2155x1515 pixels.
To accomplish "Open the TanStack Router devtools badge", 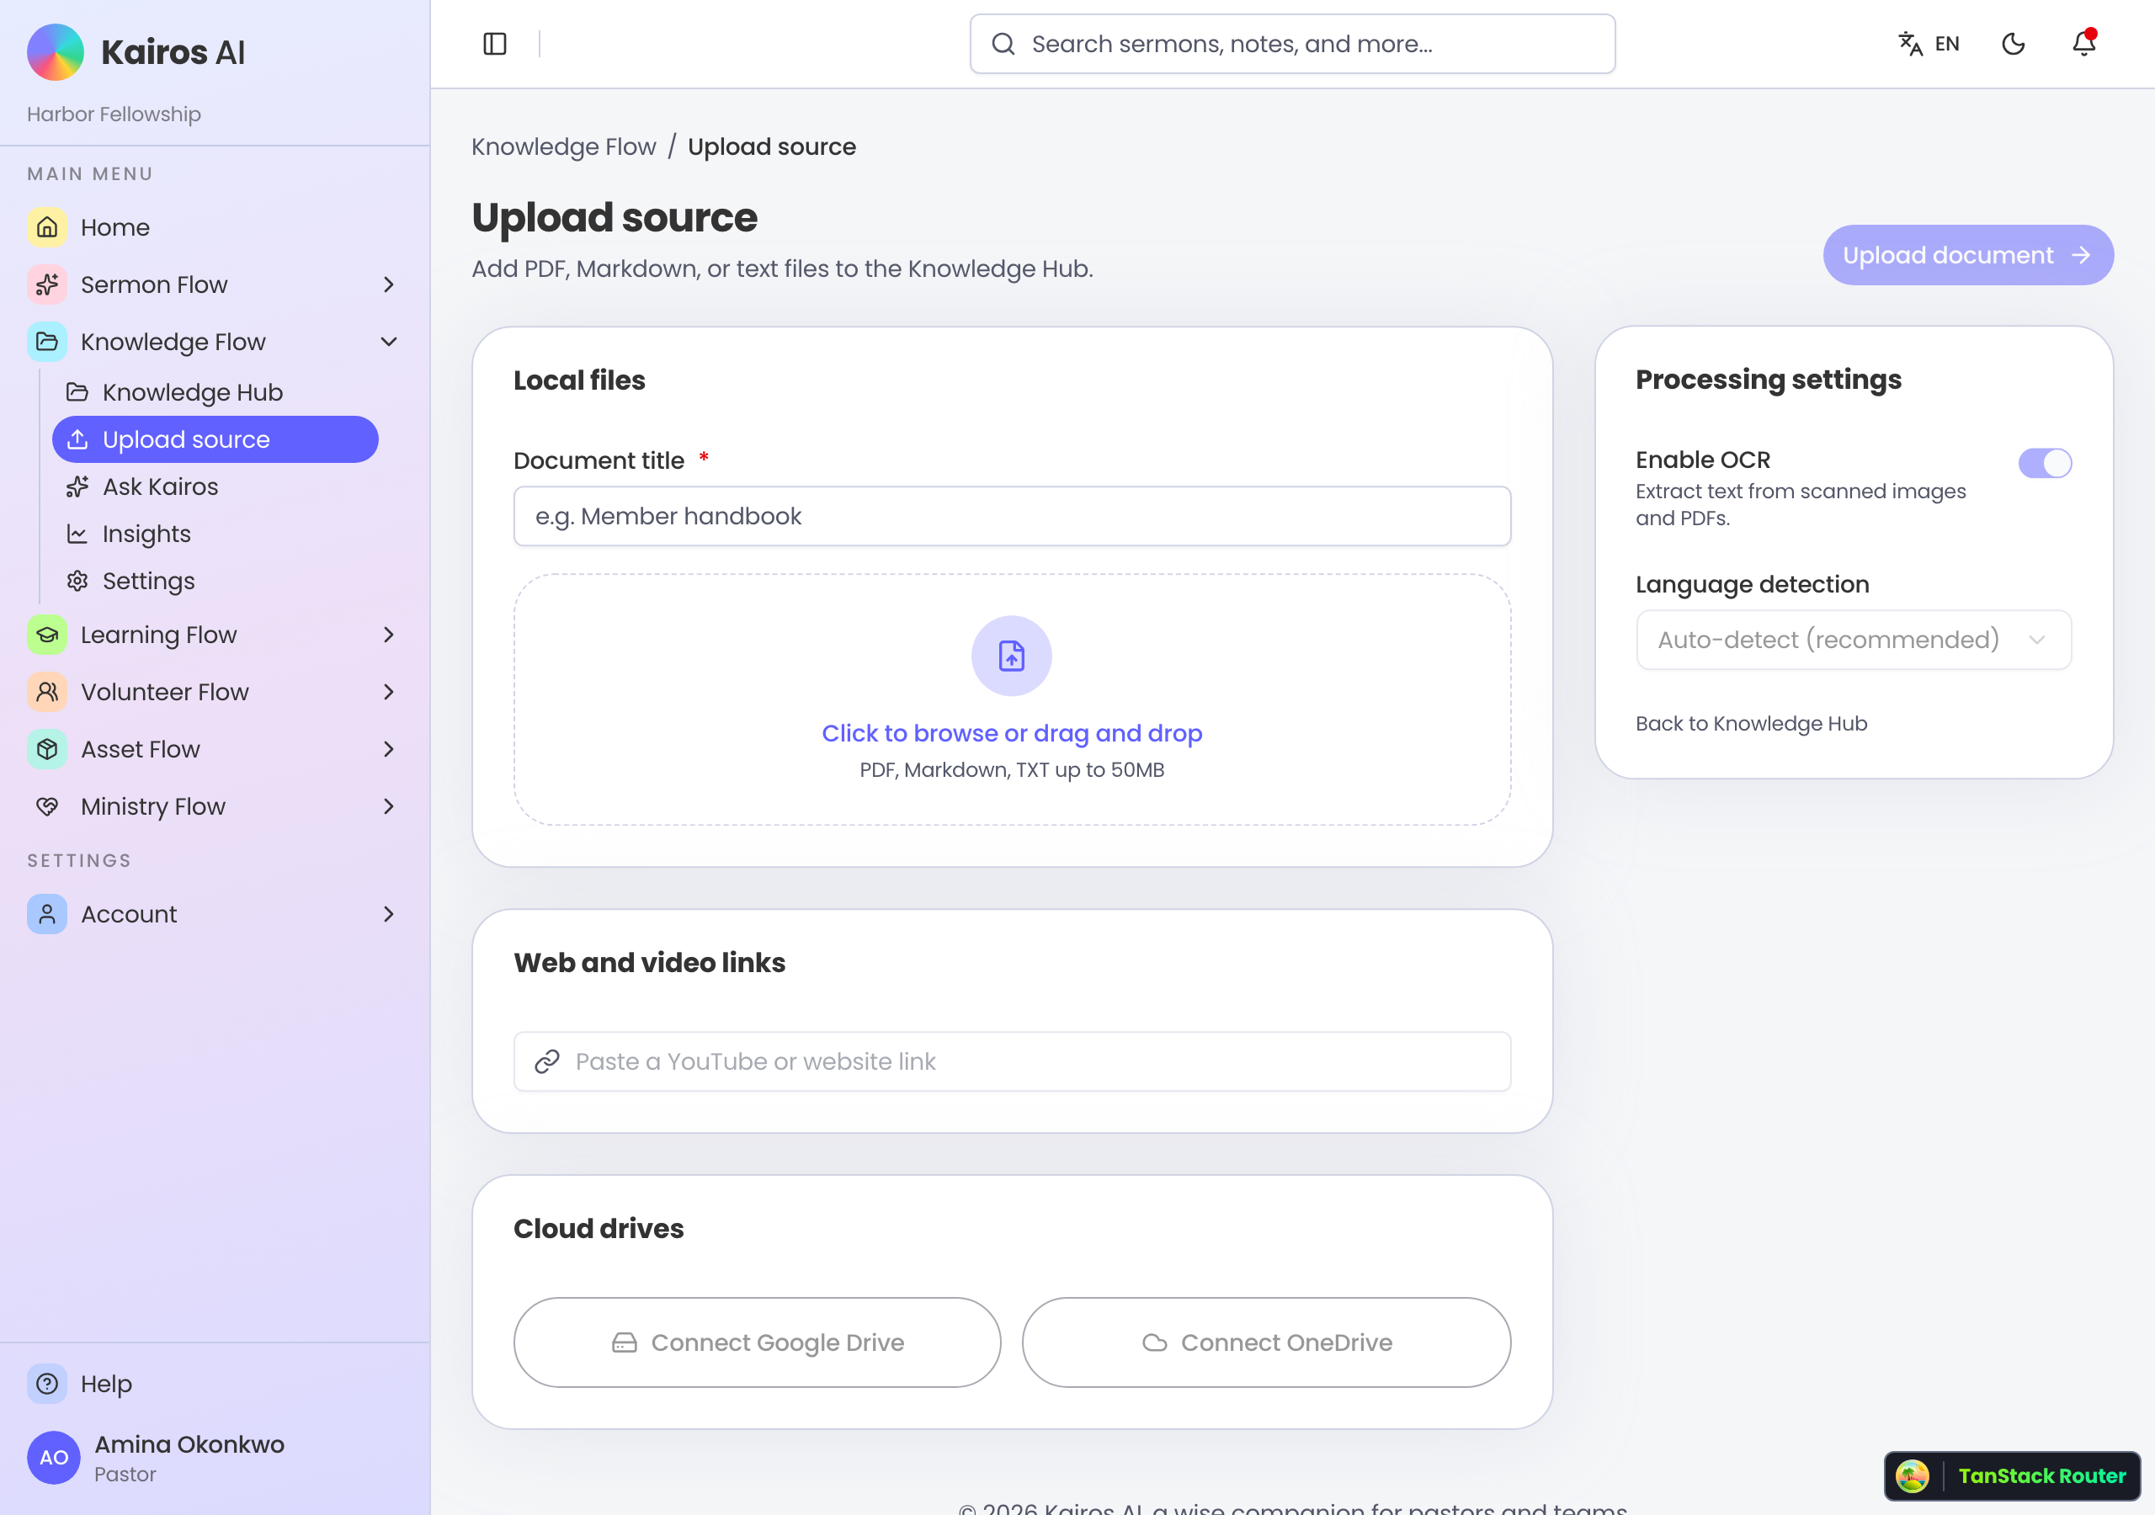I will coord(2013,1475).
